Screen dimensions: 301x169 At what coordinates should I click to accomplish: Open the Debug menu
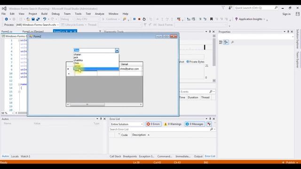point(55,14)
